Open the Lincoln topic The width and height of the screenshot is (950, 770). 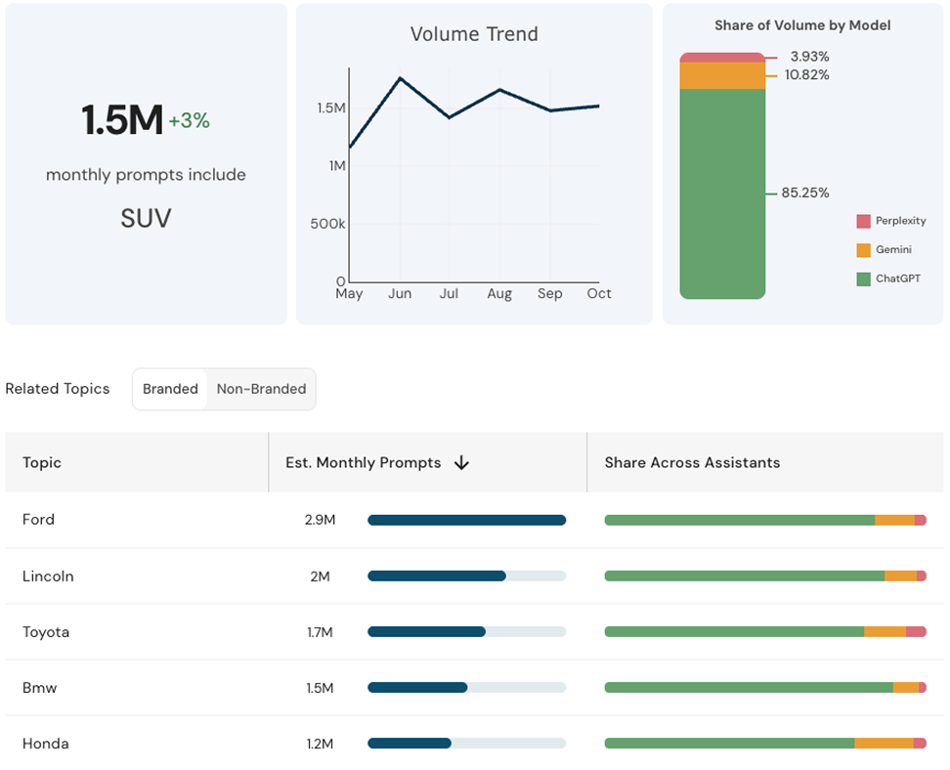pos(48,576)
